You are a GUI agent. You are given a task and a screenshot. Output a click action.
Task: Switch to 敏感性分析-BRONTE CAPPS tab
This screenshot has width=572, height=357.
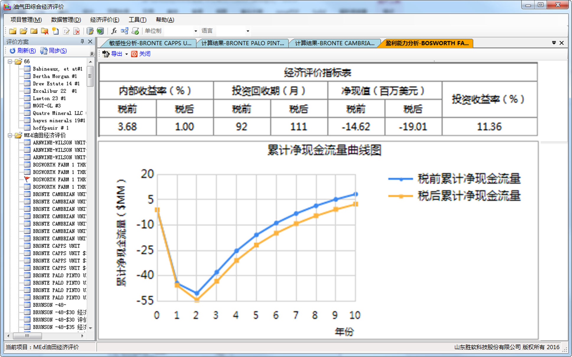pos(150,43)
